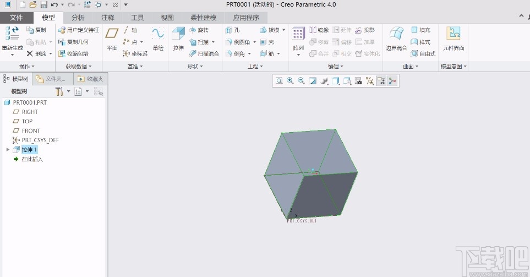This screenshot has height=277, width=530.
Task: Select the 拉伸 extrude tool
Action: [x=178, y=39]
